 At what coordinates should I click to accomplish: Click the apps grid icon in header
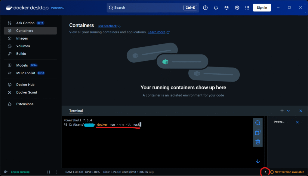pos(247,8)
